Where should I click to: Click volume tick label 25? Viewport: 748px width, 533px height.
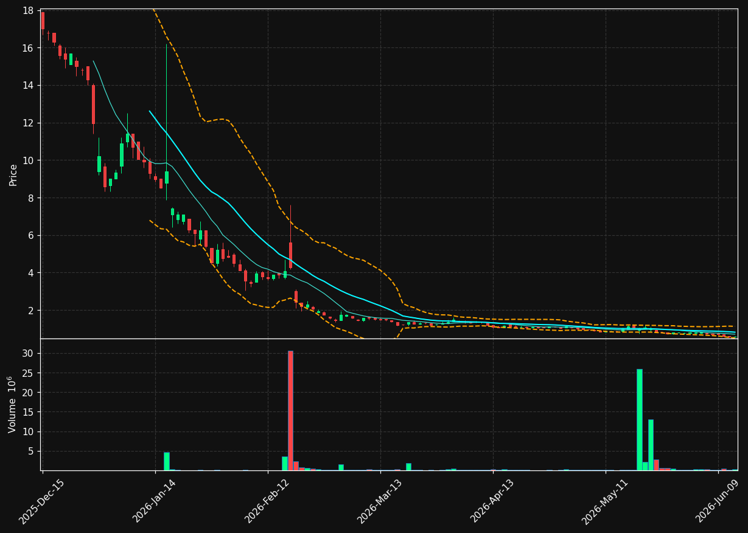[x=28, y=373]
